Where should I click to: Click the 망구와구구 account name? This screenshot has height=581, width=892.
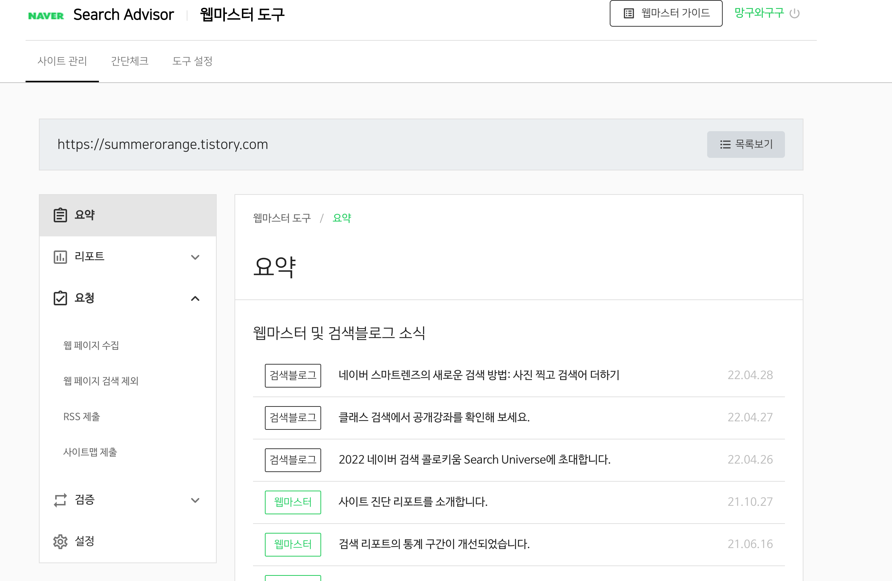(759, 13)
